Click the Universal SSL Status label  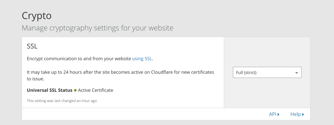pyautogui.click(x=50, y=90)
